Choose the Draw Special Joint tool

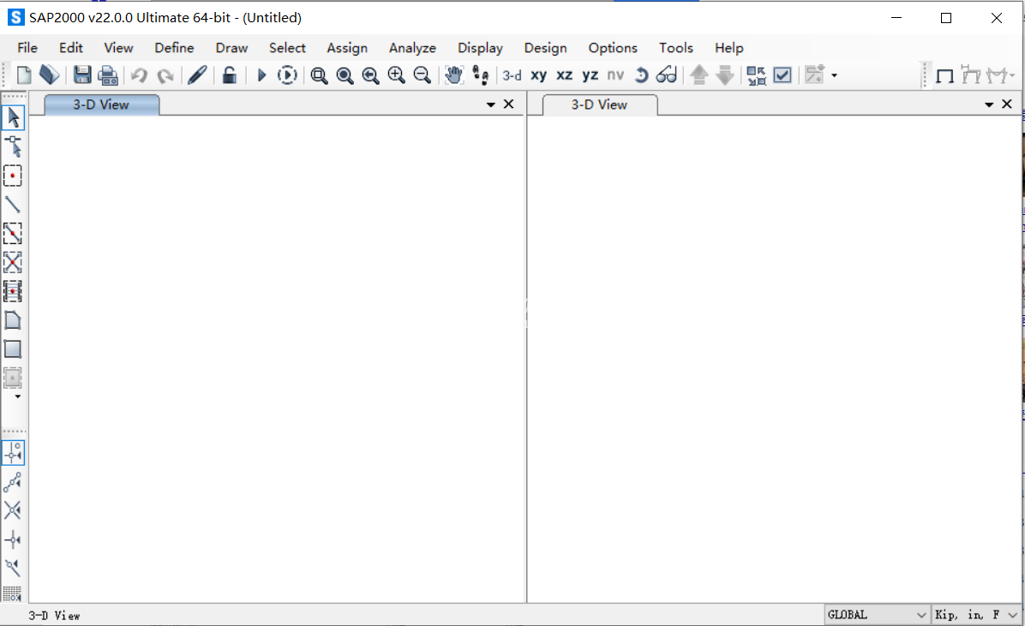coord(13,176)
